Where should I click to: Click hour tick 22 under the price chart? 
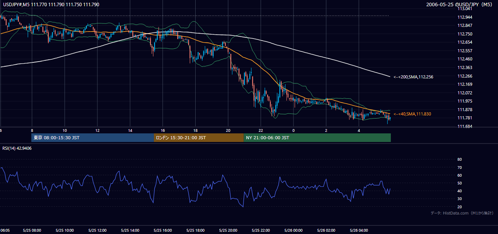(x=261, y=130)
